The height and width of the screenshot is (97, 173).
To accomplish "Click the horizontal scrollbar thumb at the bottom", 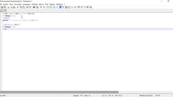I will click(59, 92).
